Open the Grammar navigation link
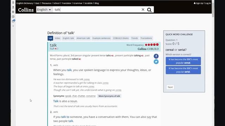Screen dimensions: 225x126 tap(78, 3)
